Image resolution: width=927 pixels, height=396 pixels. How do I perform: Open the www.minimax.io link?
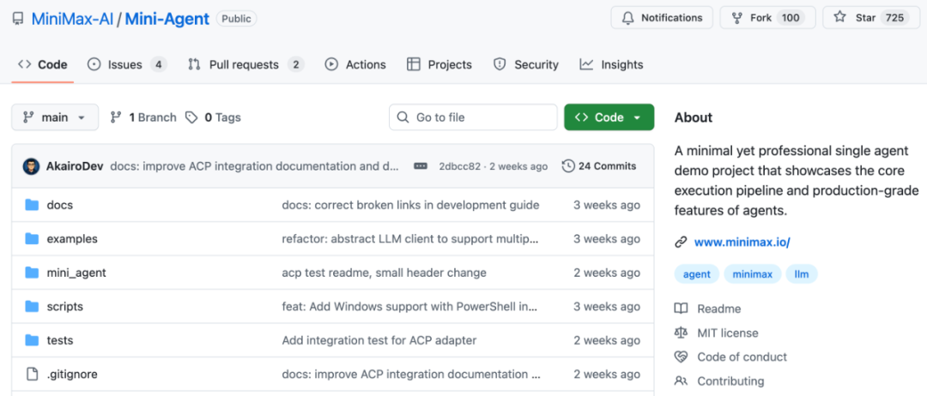[742, 243]
